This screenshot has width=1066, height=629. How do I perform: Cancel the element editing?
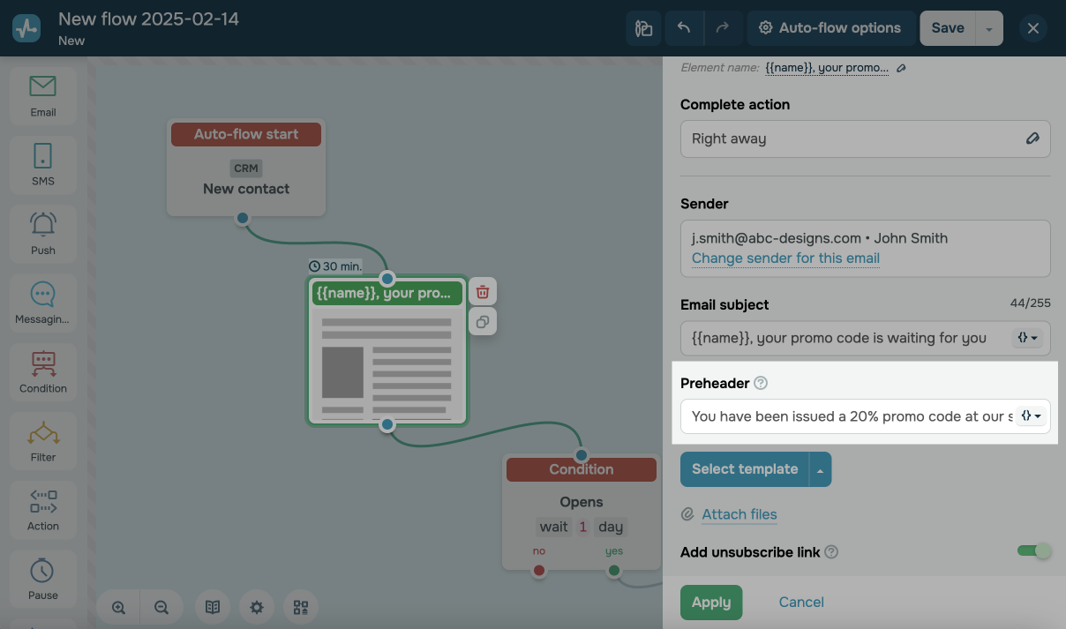(x=801, y=603)
